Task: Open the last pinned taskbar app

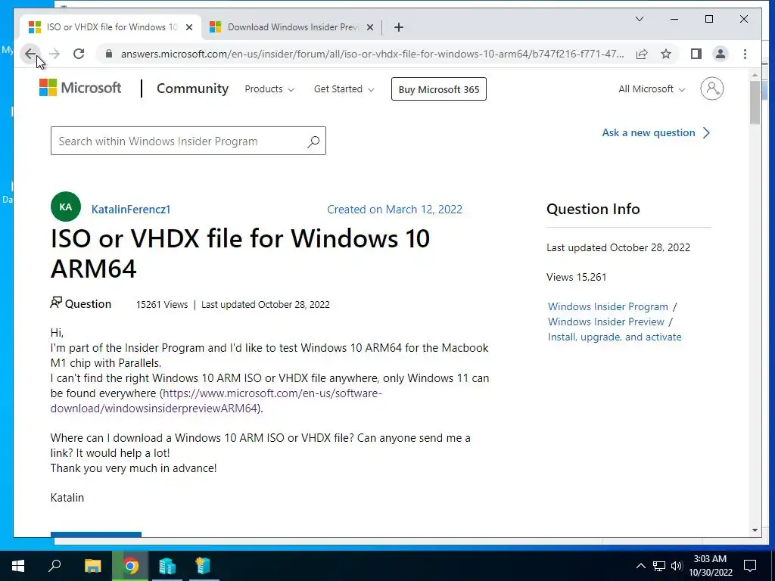Action: coord(204,566)
